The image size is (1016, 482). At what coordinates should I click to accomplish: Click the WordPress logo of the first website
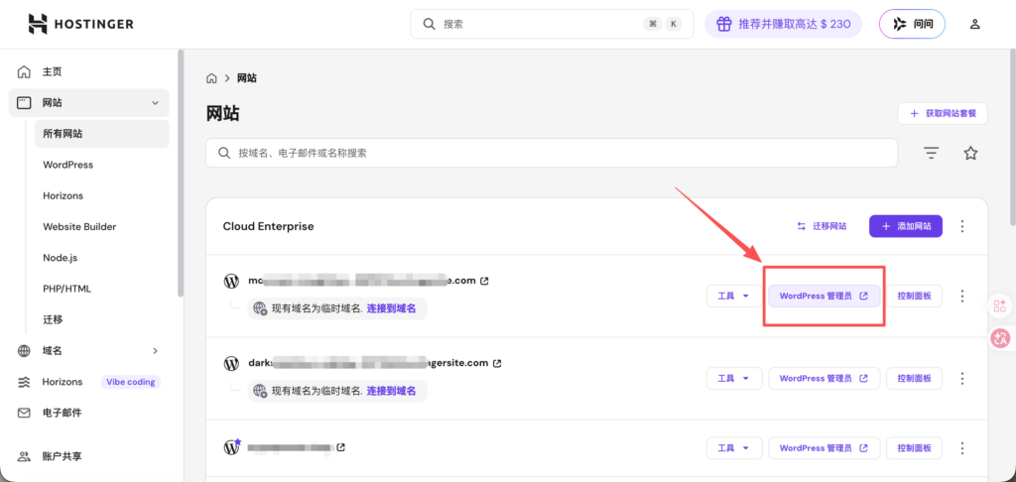click(x=231, y=282)
